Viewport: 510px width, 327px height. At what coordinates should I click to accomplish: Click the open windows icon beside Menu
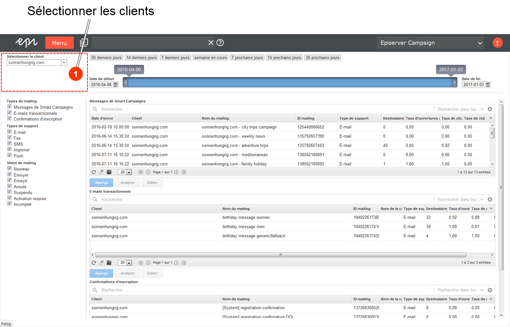tap(84, 42)
